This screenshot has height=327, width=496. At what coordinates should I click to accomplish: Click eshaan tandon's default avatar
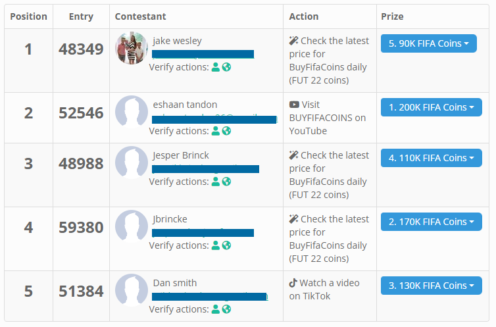(x=132, y=112)
